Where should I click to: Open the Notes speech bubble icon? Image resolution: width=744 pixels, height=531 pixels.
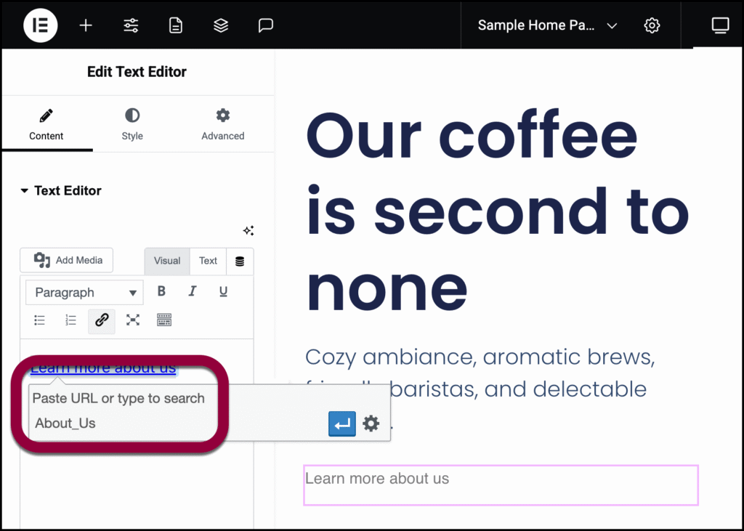[x=265, y=25]
